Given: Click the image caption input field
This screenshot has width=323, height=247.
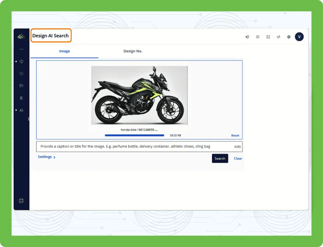Looking at the screenshot, I should [139, 147].
